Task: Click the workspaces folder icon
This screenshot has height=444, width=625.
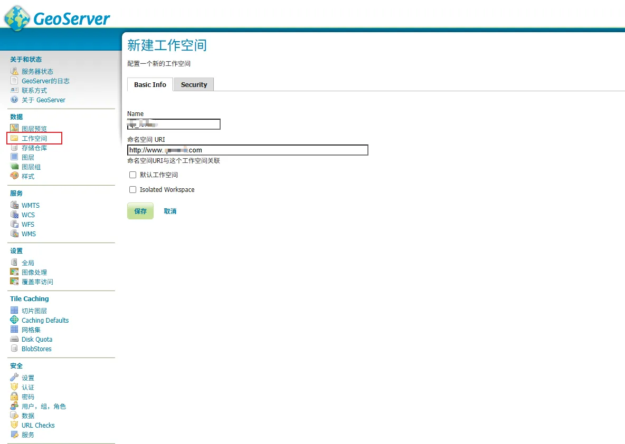Action: (x=14, y=138)
